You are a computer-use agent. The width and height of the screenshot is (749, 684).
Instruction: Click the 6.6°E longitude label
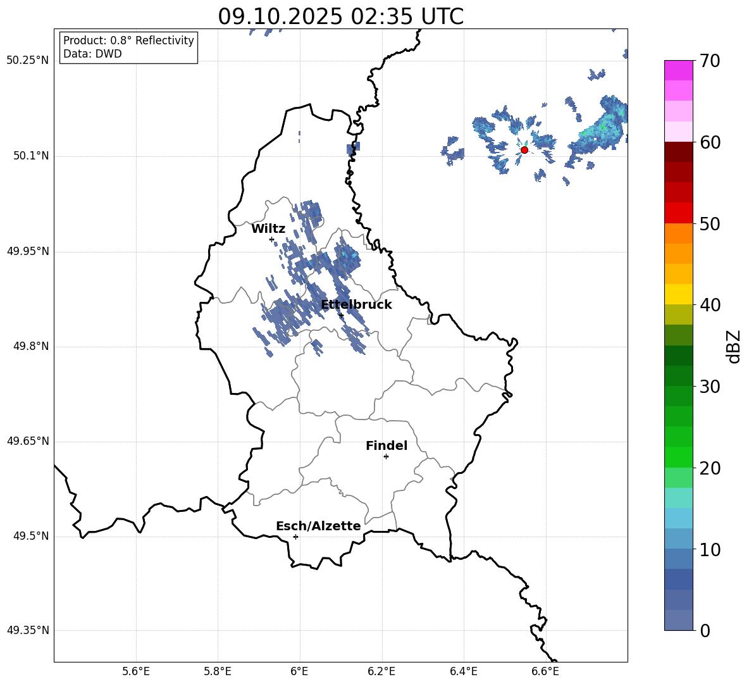click(x=545, y=671)
